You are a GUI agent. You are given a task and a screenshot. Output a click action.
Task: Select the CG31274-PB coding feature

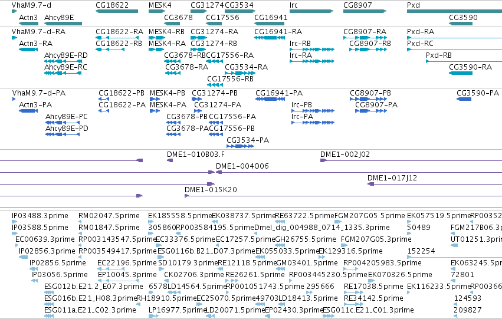tap(196, 99)
